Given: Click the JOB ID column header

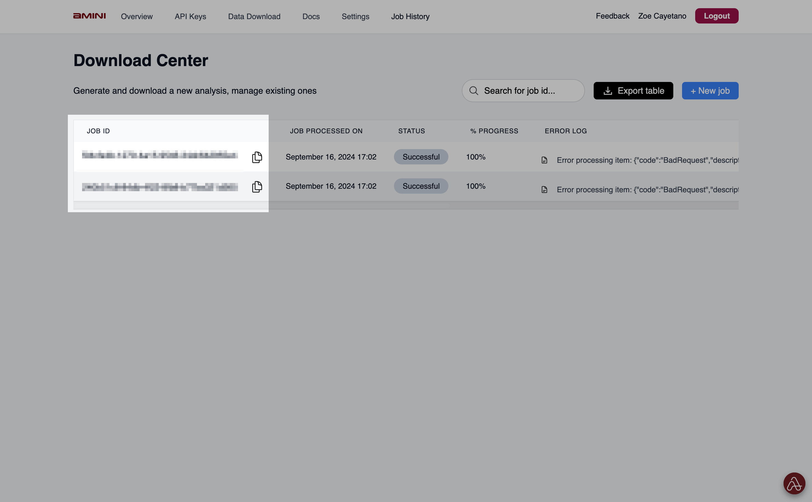Looking at the screenshot, I should coord(98,131).
